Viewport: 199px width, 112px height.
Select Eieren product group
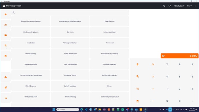[110, 86]
